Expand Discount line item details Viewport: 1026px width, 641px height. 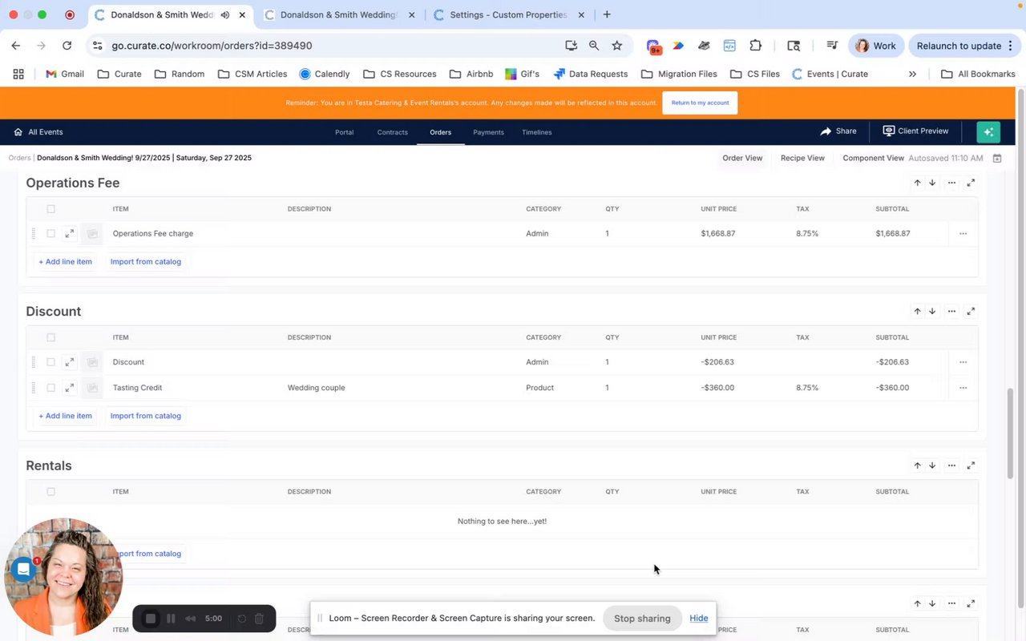pos(70,362)
